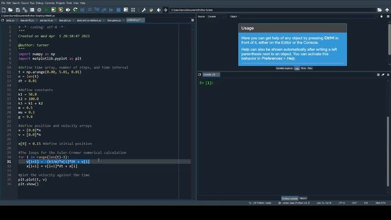This screenshot has width=391, height=220.
Task: Click conda base Python environment status
Action: click(x=294, y=203)
